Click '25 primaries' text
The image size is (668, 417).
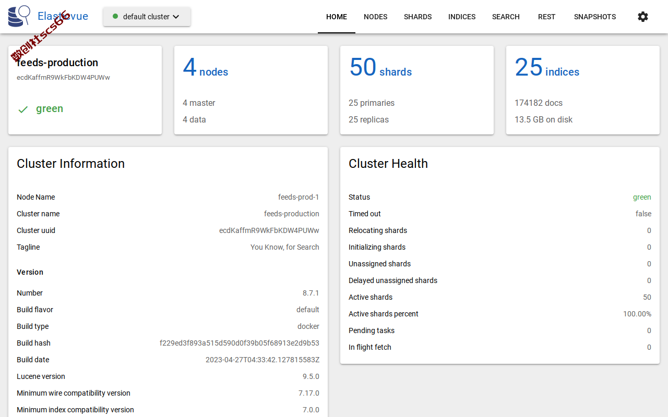pyautogui.click(x=372, y=103)
